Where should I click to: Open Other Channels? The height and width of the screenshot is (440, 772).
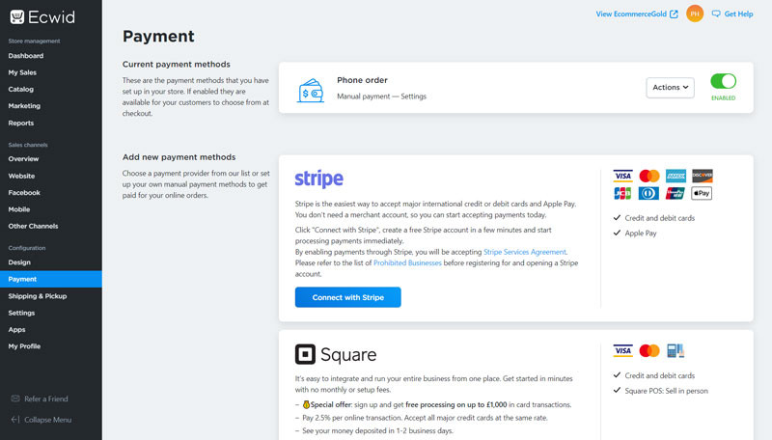(33, 227)
